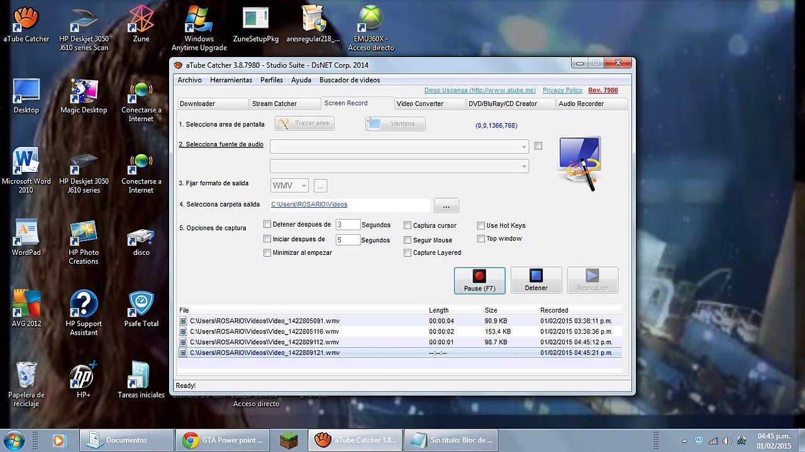Select Video_1422805116.wmv in the file list

click(x=264, y=331)
